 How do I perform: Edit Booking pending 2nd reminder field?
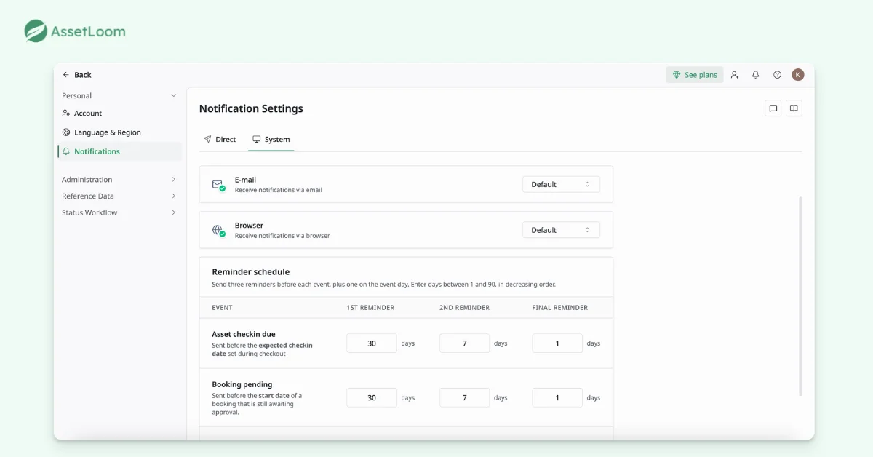pyautogui.click(x=465, y=398)
